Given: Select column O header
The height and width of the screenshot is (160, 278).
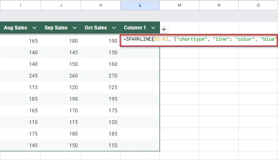Looking at the screenshot, I should coord(258,5).
